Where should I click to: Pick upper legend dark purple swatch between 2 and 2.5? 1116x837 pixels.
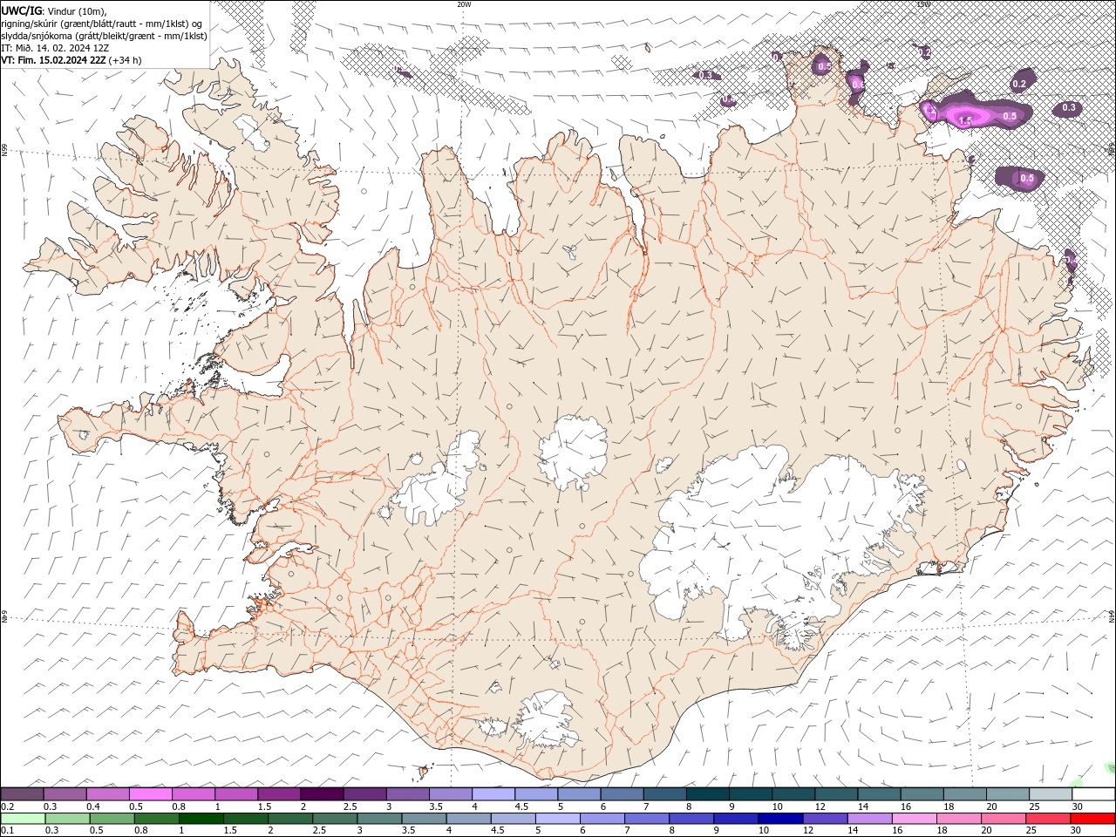321,794
